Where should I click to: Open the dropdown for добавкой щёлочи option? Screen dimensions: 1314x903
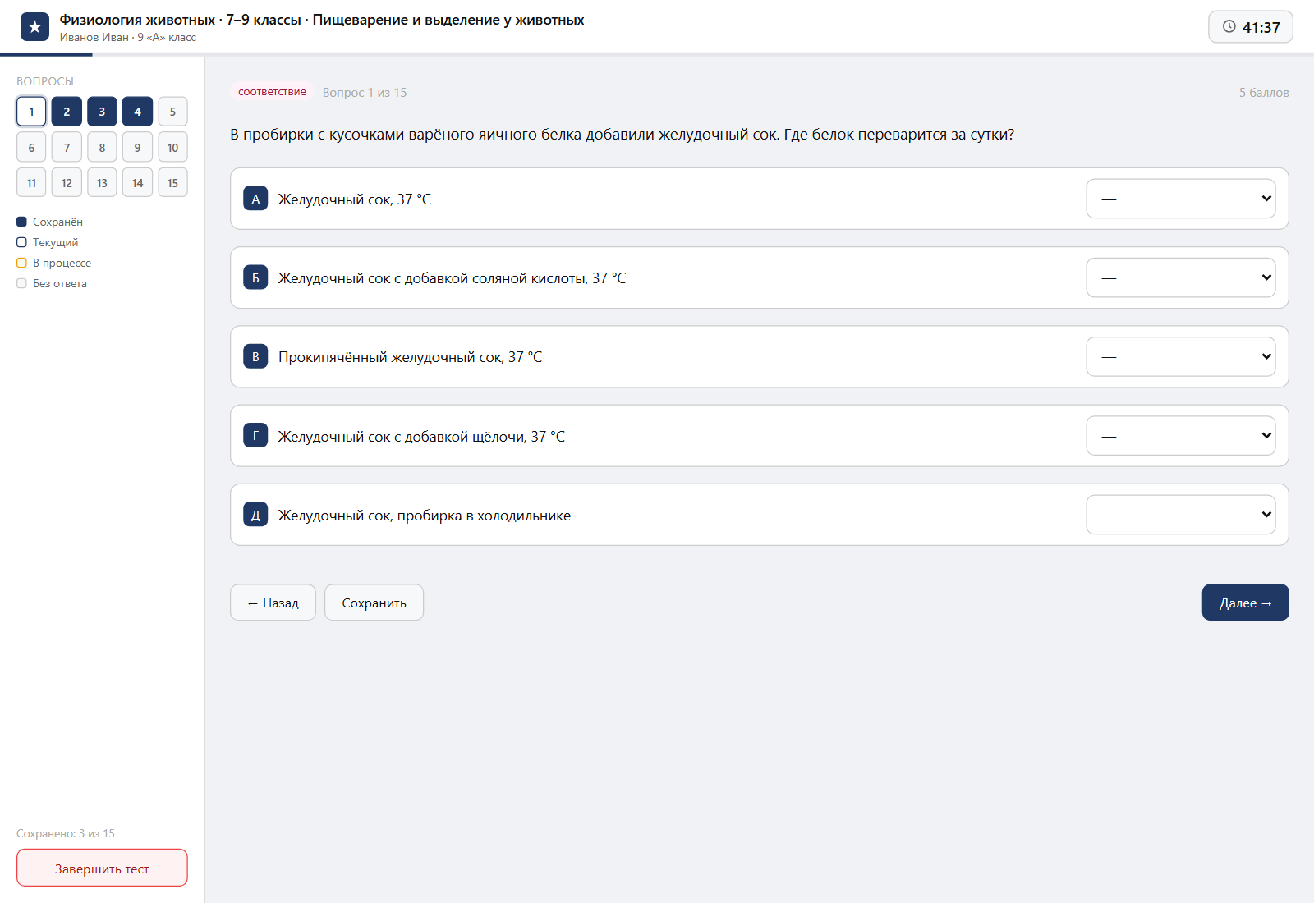point(1180,436)
